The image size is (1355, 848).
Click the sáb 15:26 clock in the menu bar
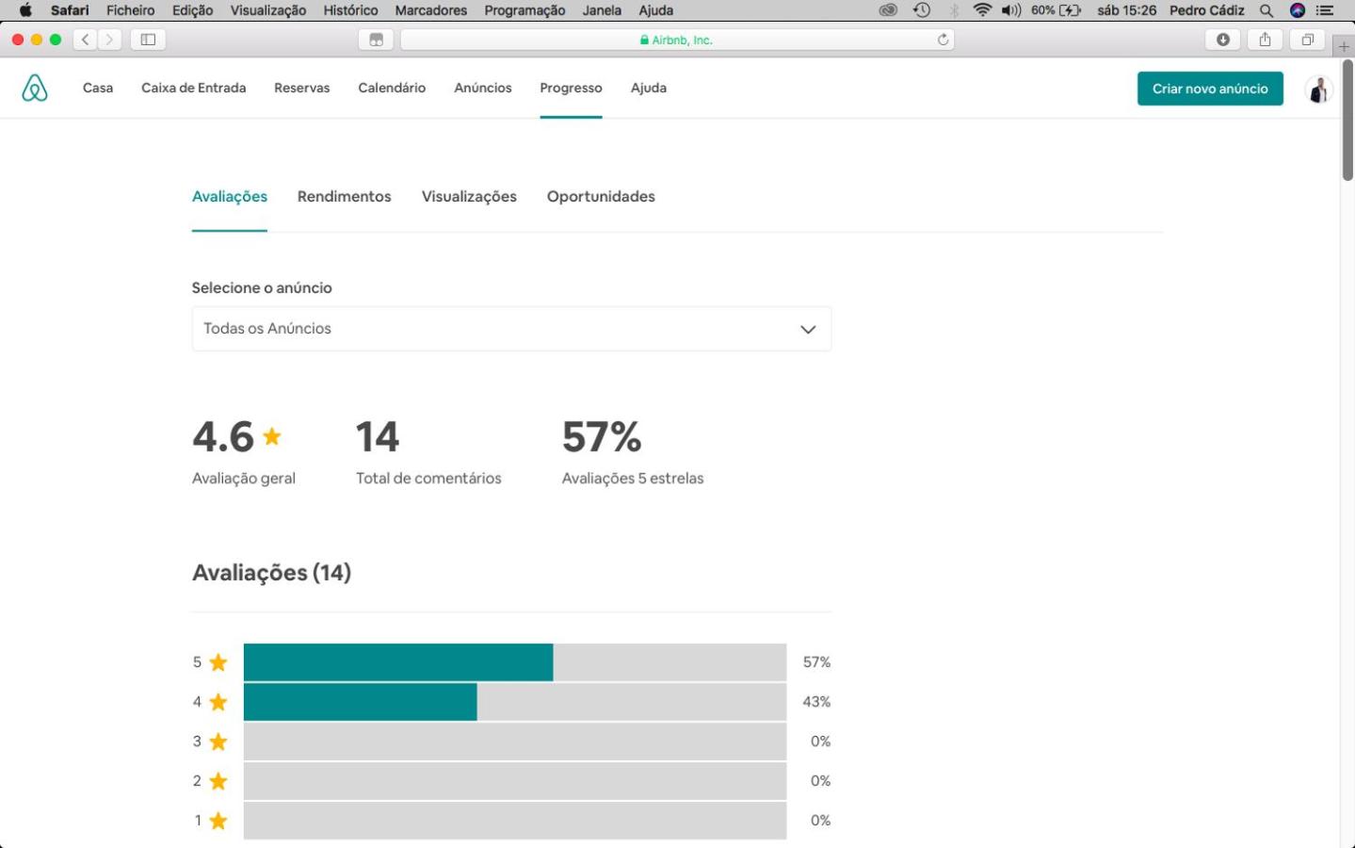pos(1126,10)
